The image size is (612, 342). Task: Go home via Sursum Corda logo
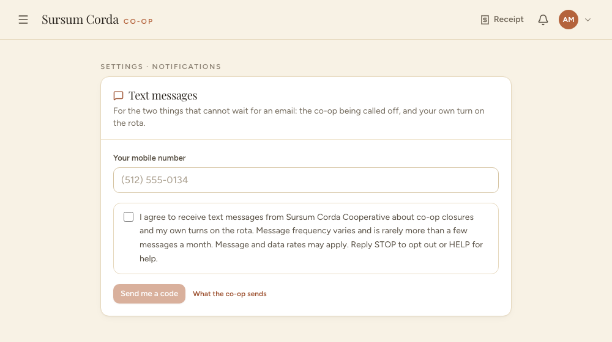pos(80,20)
